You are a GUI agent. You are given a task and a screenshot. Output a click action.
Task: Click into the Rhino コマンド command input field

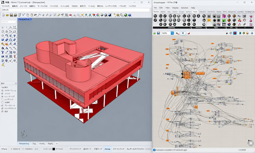click(75, 10)
